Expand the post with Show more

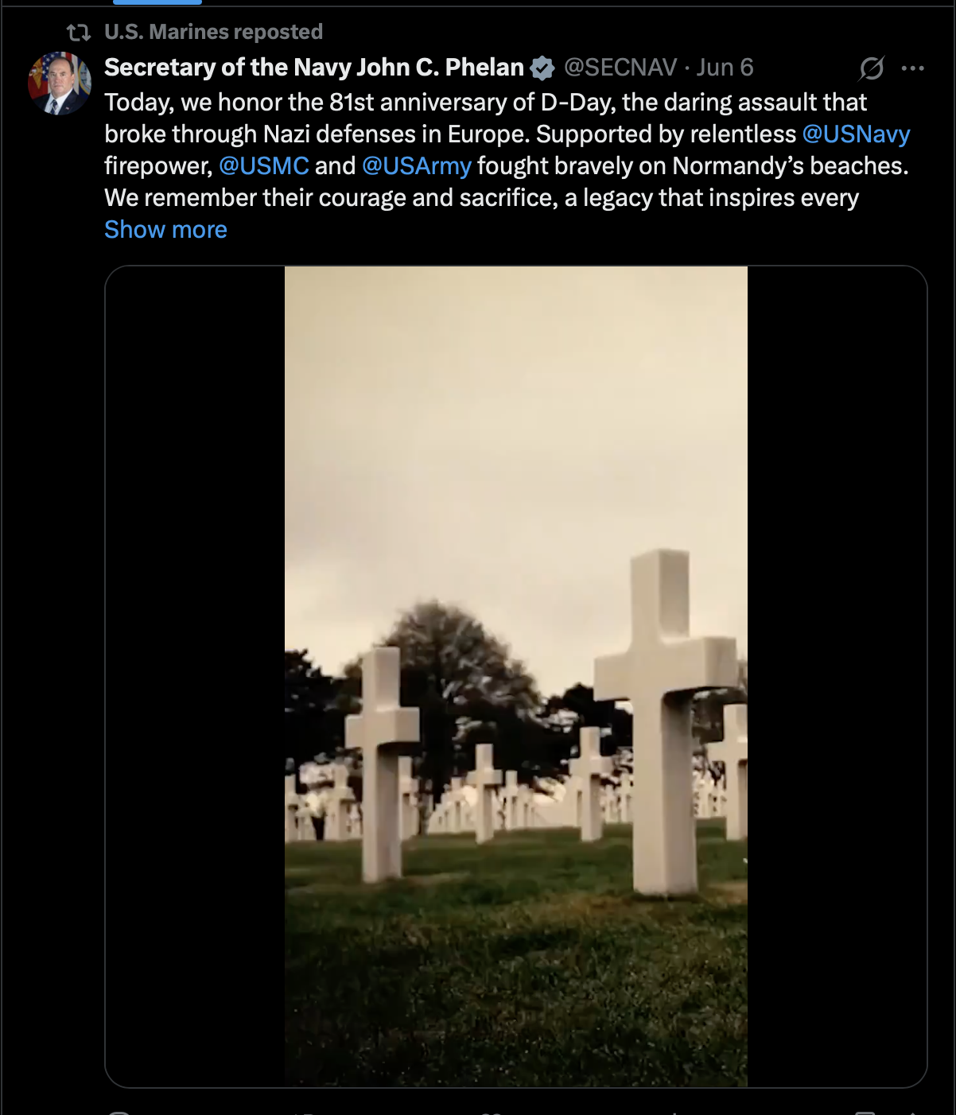(x=165, y=230)
